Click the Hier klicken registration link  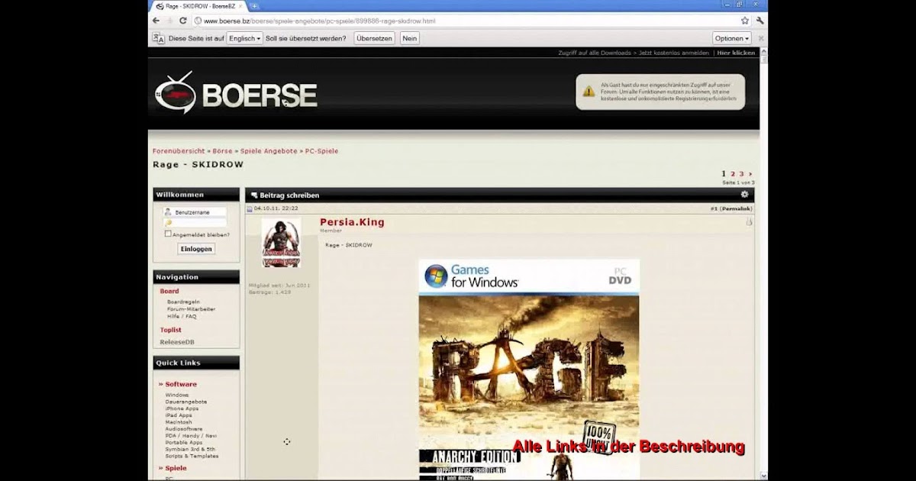pos(736,53)
